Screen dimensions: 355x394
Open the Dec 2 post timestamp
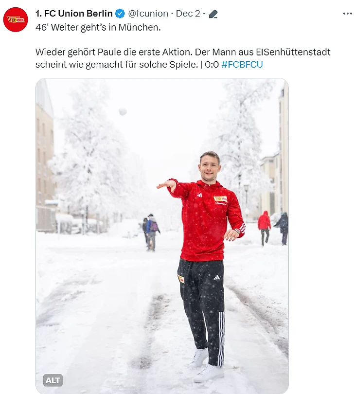click(188, 14)
